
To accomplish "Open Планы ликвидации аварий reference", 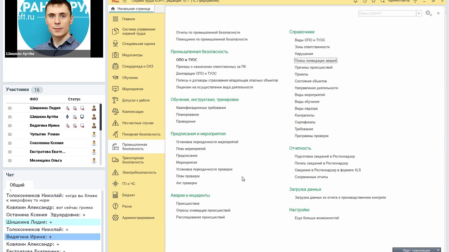I will point(316,61).
